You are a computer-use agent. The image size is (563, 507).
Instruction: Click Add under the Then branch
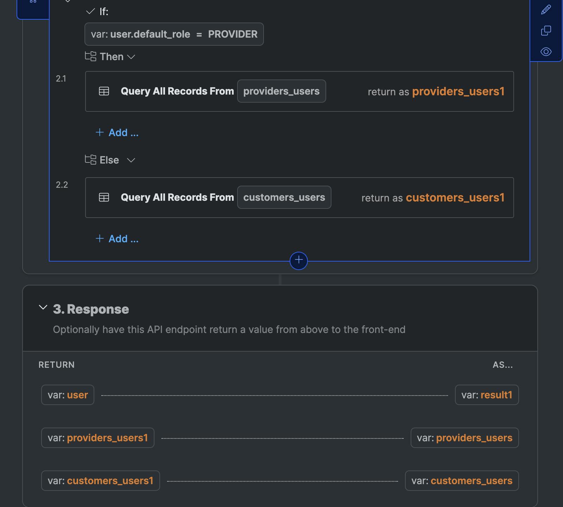tap(117, 133)
